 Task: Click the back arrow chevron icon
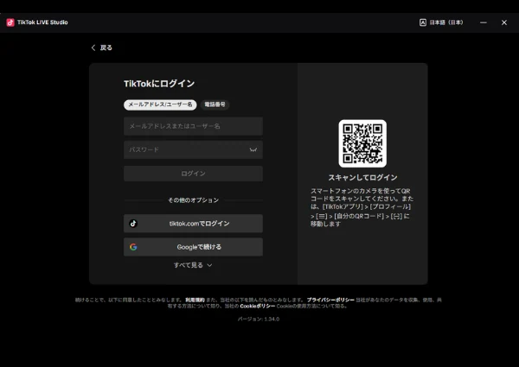click(x=93, y=47)
